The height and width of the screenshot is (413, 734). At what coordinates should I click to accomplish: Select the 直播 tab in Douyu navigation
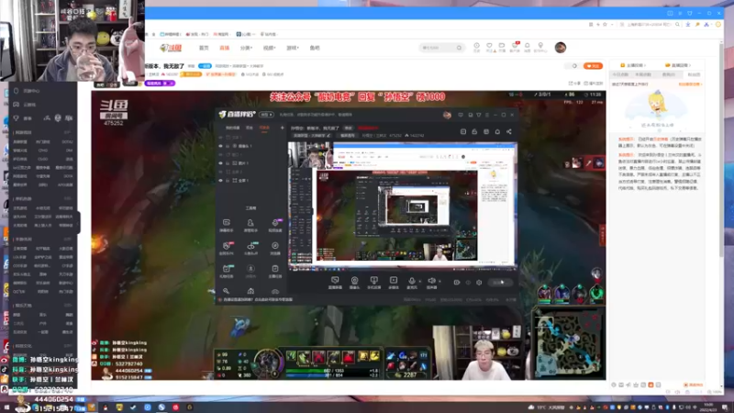pos(224,48)
